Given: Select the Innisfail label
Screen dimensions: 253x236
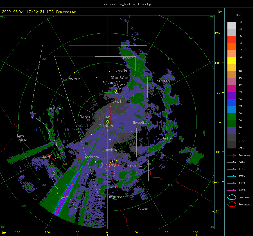Looking at the screenshot, I should coord(114,102).
